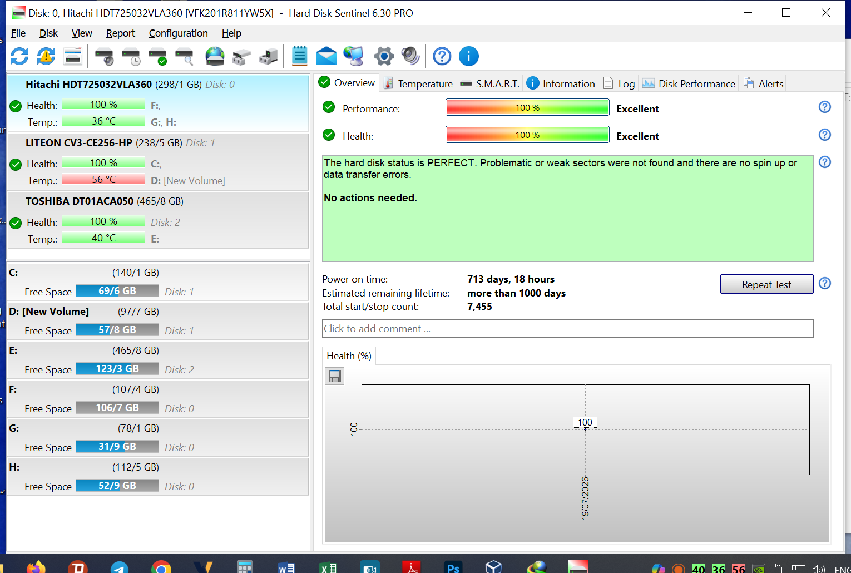Click the 'D: [New Volume]' partition label
Viewport: 851px width, 573px height.
click(x=49, y=312)
